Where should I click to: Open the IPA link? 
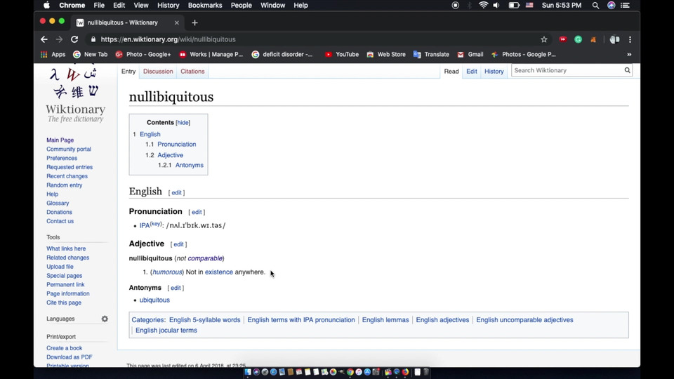point(145,225)
